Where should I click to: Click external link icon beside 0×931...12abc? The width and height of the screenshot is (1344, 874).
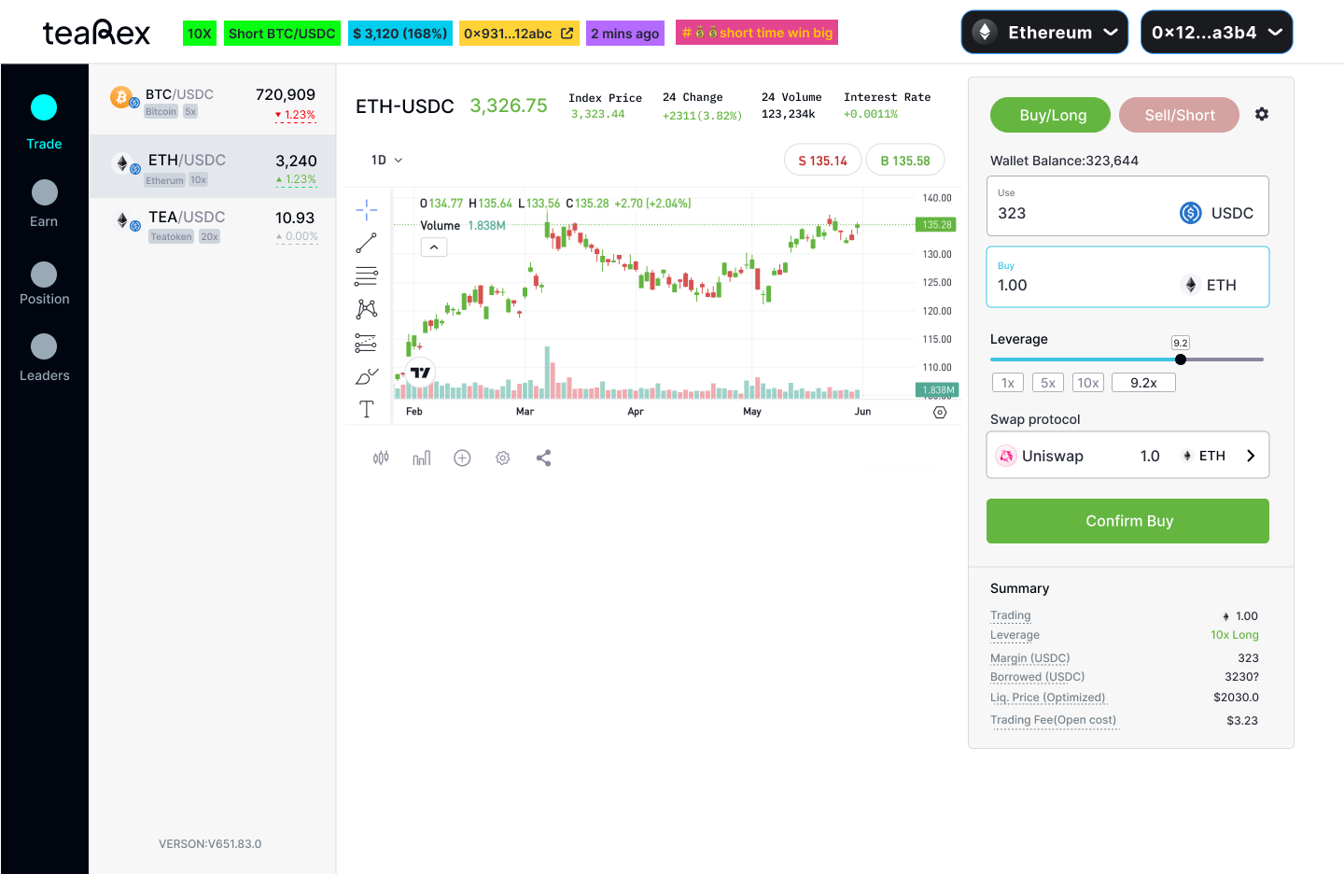coord(567,33)
